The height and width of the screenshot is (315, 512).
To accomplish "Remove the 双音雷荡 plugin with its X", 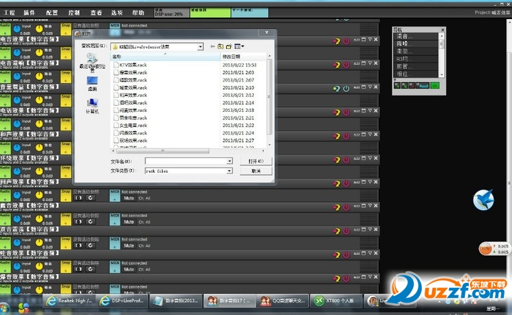I will coord(376,230).
